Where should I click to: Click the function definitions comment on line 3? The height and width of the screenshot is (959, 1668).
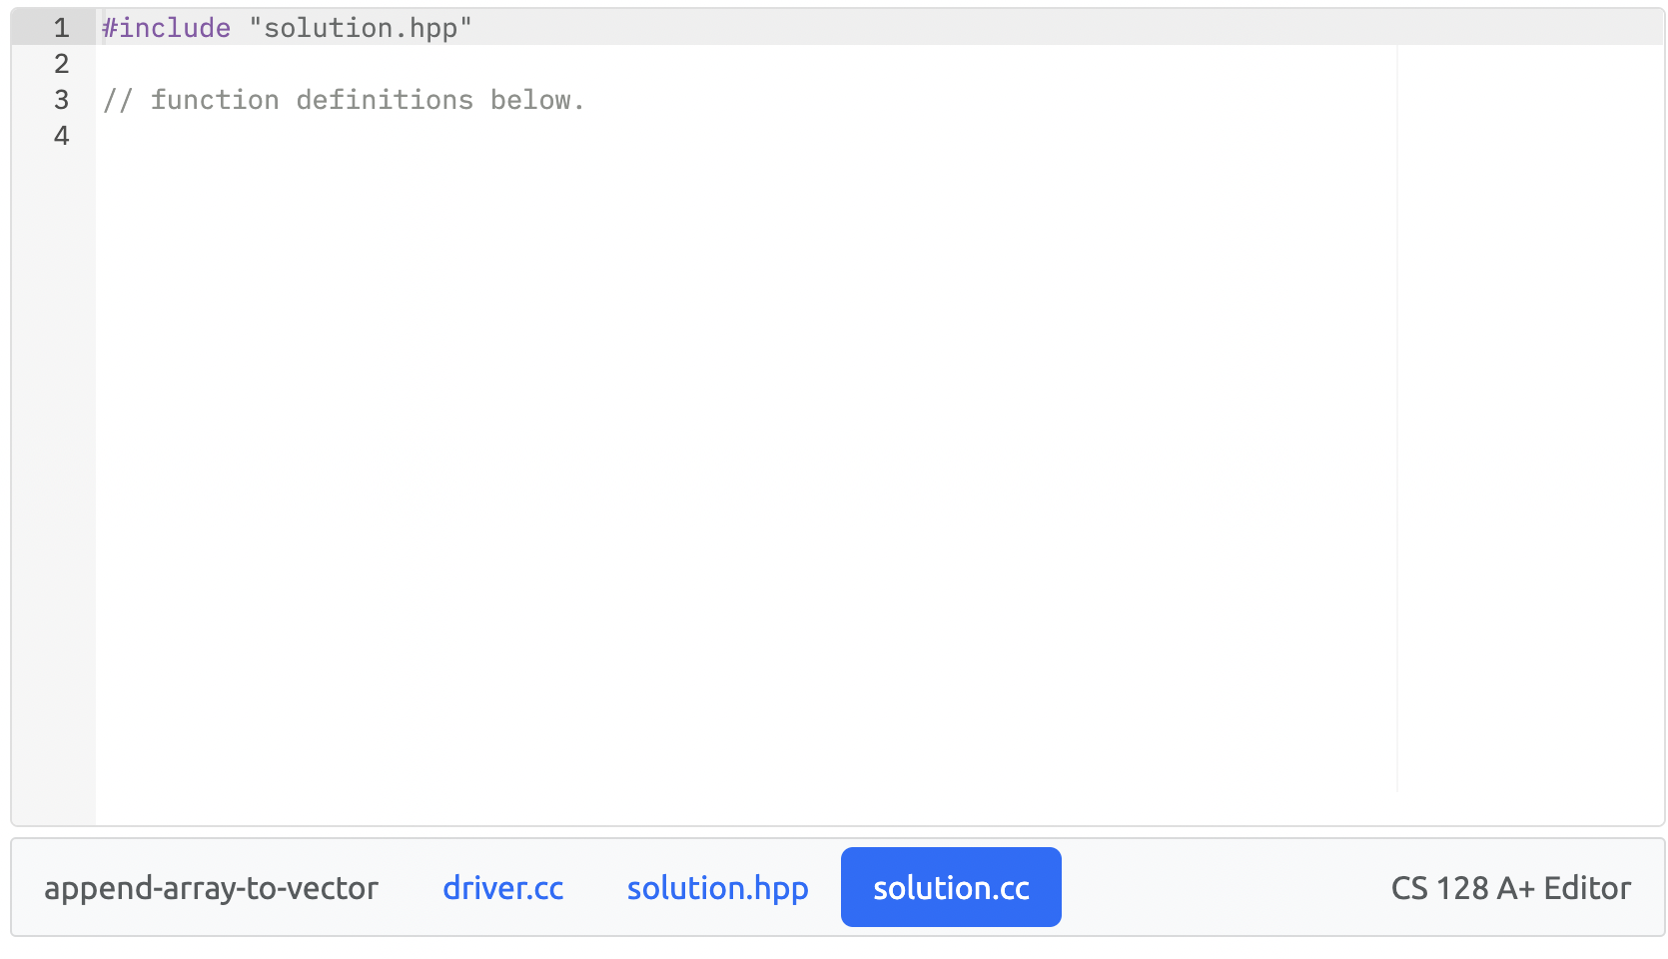(345, 100)
